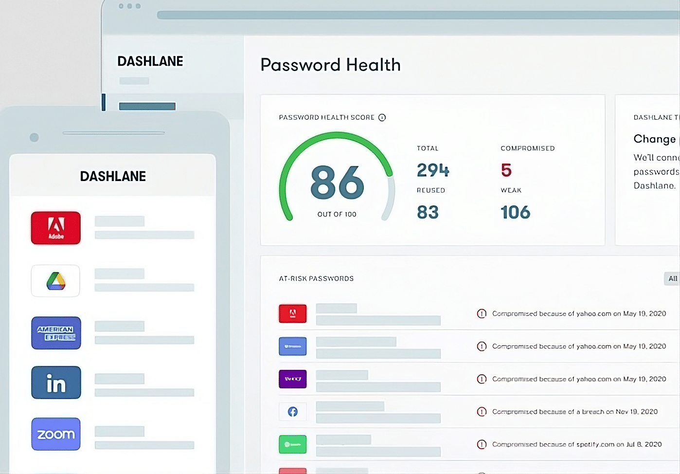The width and height of the screenshot is (680, 474).
Task: Click the green Spotify icon in at-risk list
Action: tap(293, 444)
